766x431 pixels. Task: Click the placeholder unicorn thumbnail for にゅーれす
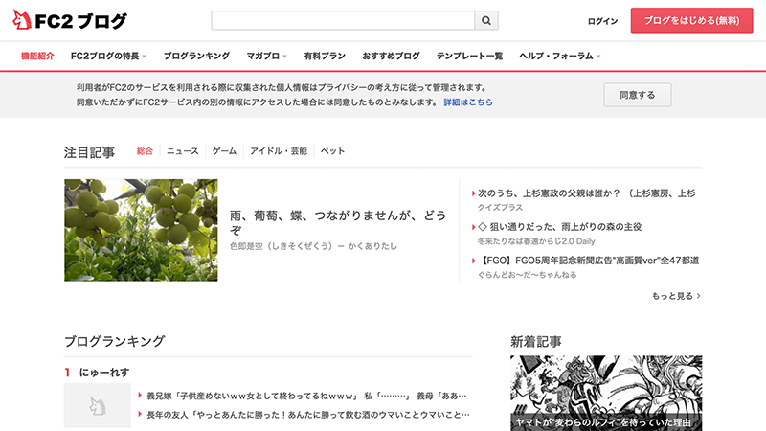98,405
